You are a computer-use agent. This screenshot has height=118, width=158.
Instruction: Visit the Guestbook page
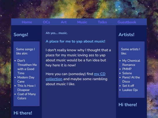[127, 22]
